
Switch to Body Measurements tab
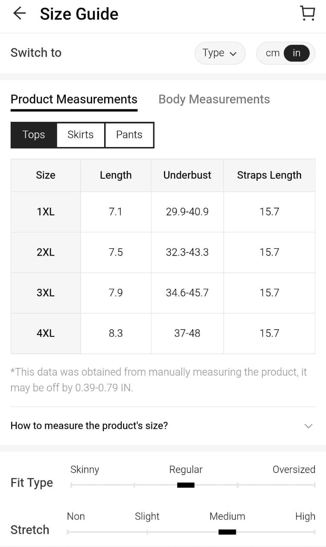pos(214,99)
